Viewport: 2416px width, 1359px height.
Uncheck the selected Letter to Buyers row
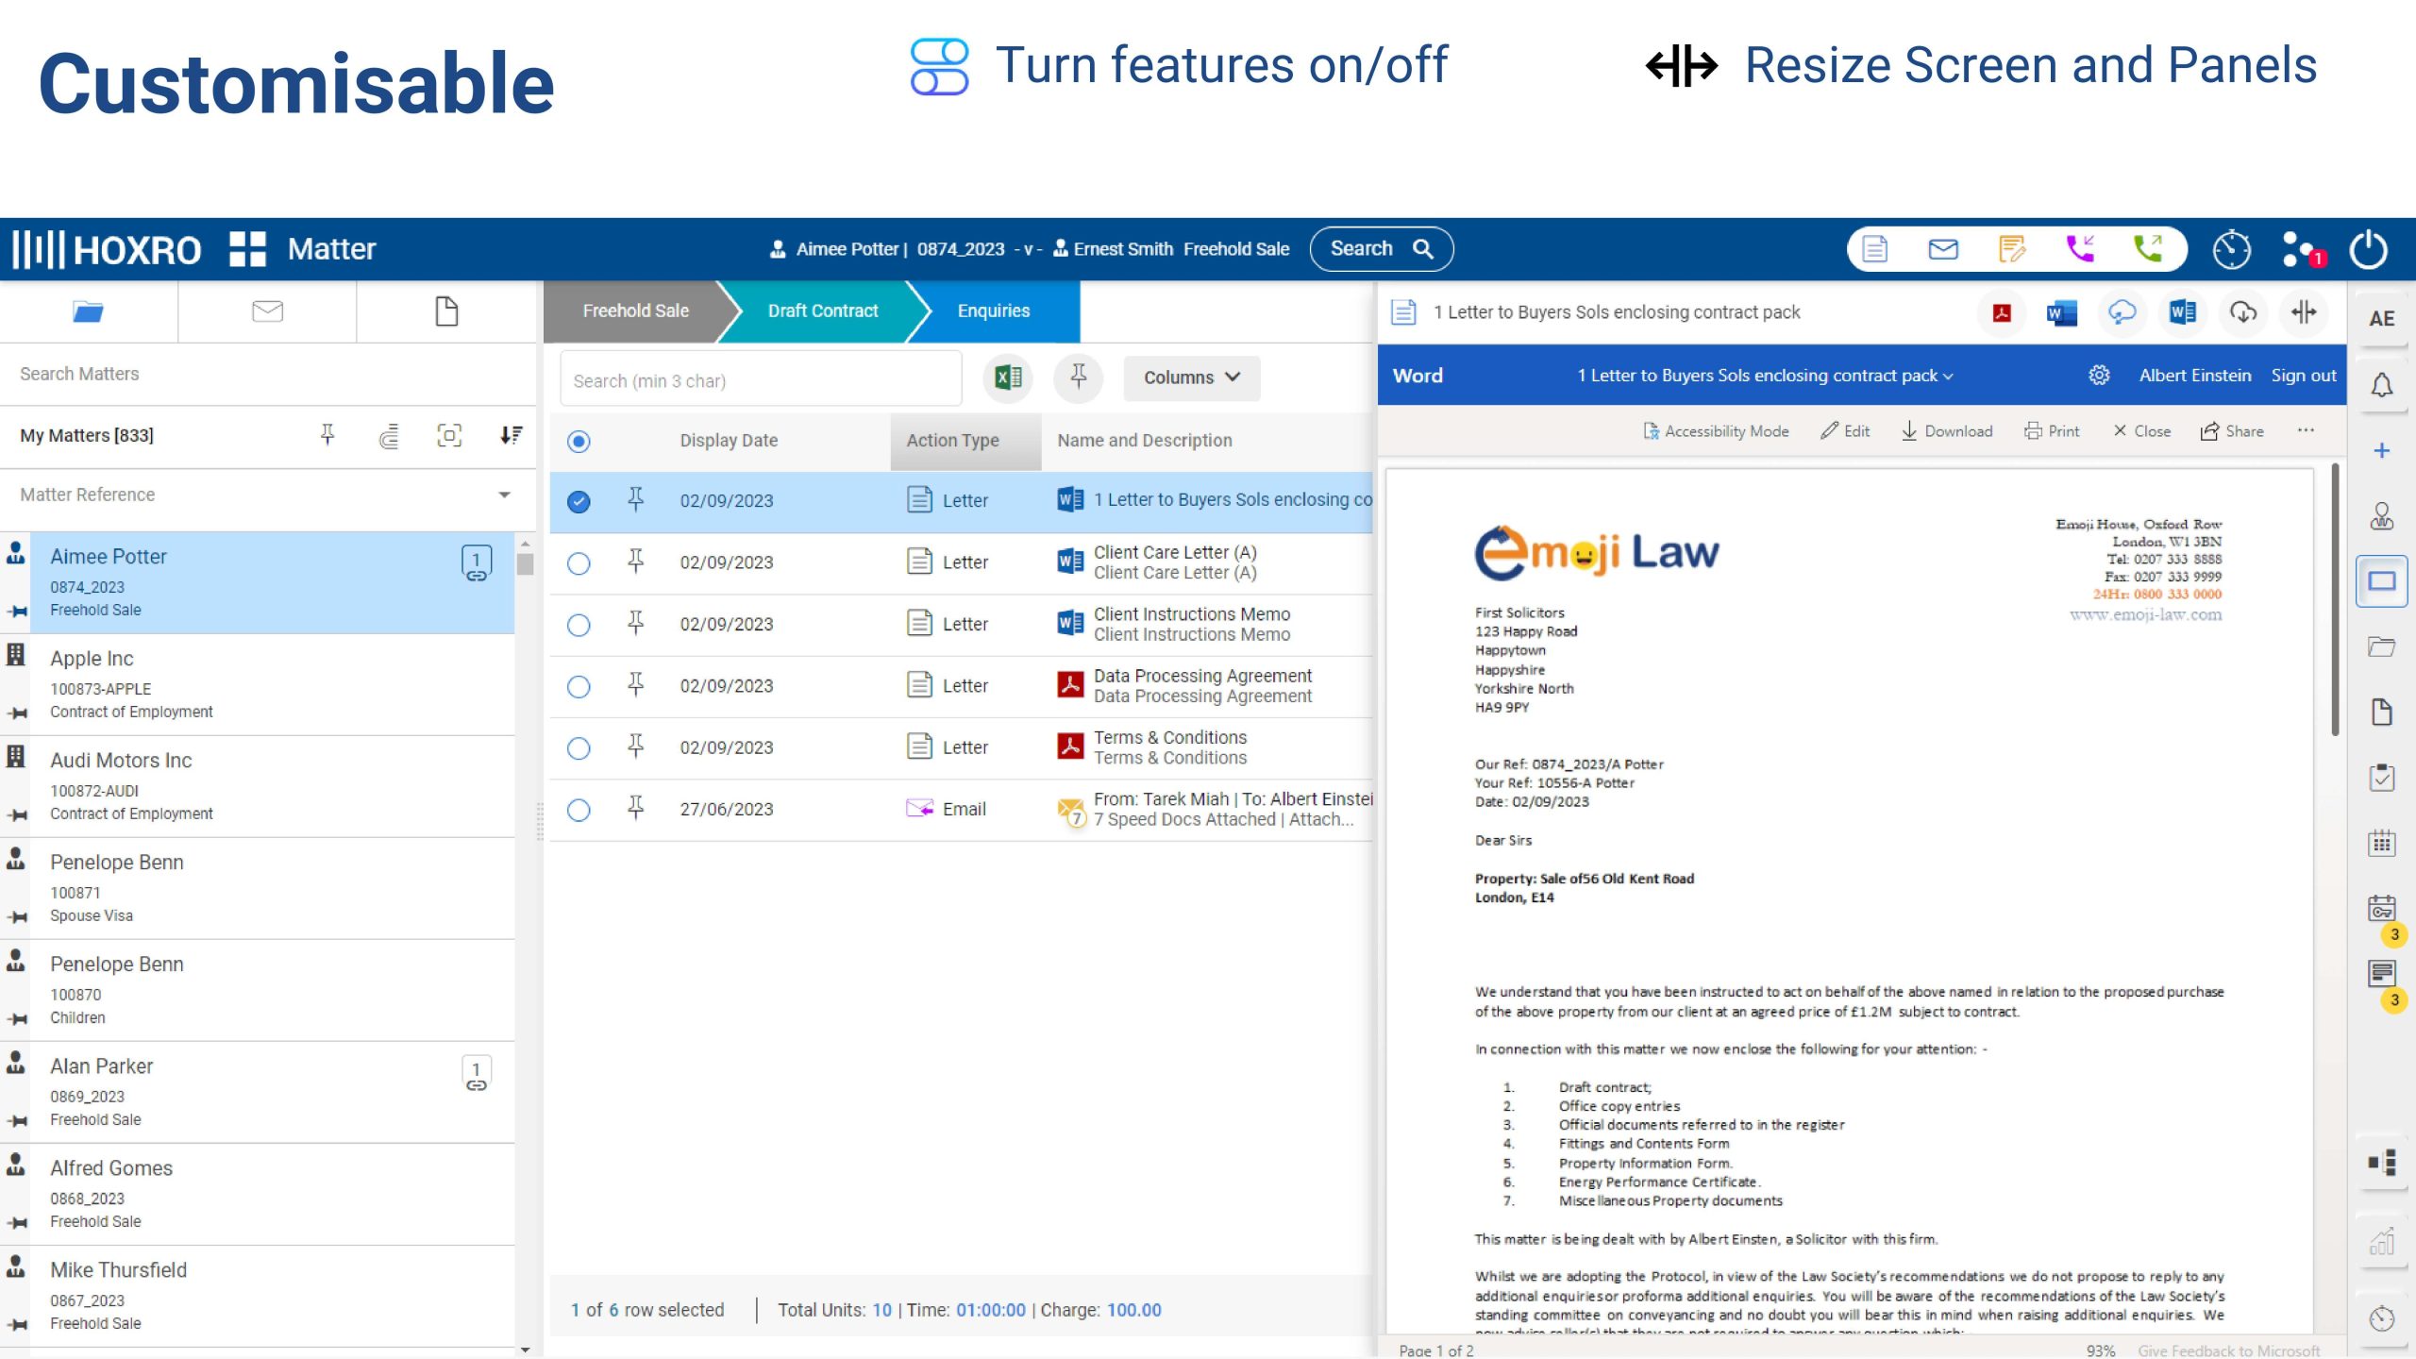[x=579, y=501]
